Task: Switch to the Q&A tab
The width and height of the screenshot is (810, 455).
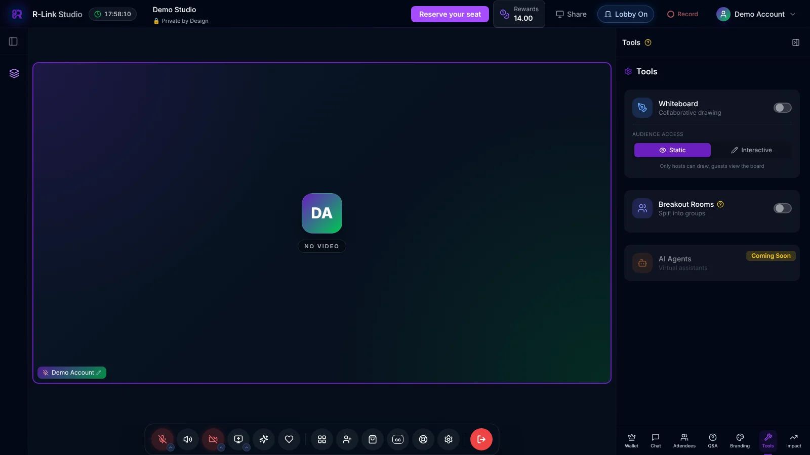Action: point(713,441)
